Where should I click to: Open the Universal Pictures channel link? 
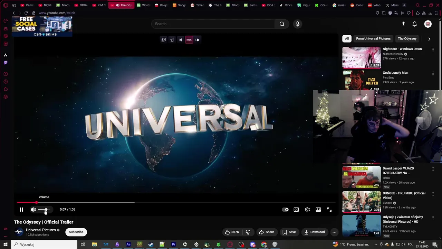(x=41, y=230)
